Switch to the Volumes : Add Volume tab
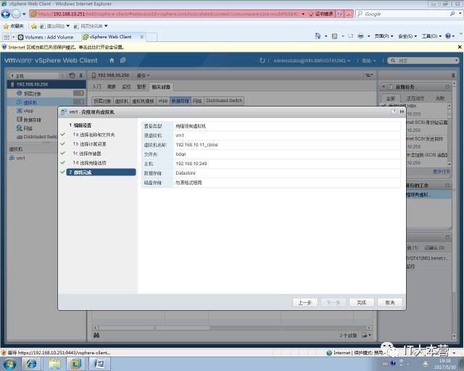Screen dimensions: 464x371 pos(46,37)
